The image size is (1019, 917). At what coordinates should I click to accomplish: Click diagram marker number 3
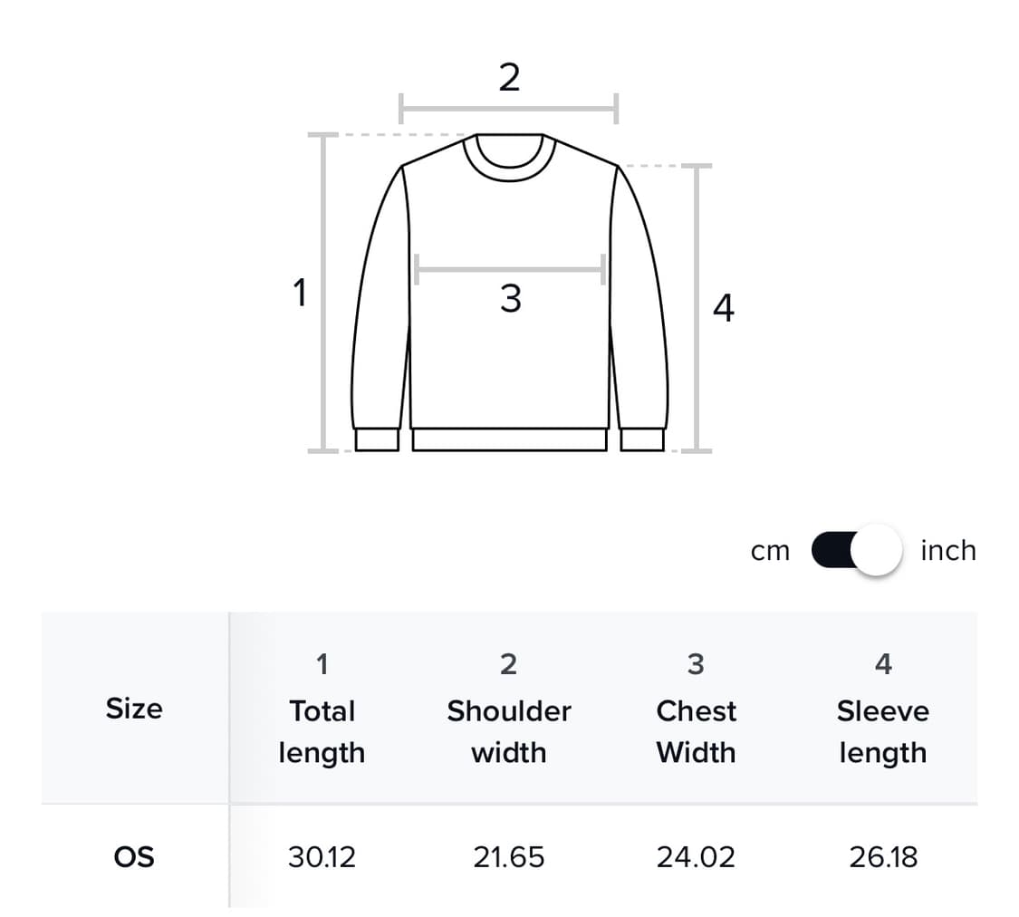510,298
